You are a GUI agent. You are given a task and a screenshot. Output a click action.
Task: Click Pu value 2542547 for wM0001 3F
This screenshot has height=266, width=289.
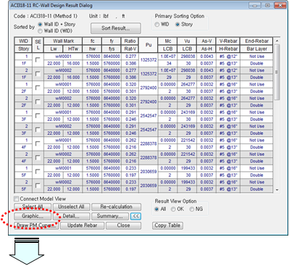148,116
